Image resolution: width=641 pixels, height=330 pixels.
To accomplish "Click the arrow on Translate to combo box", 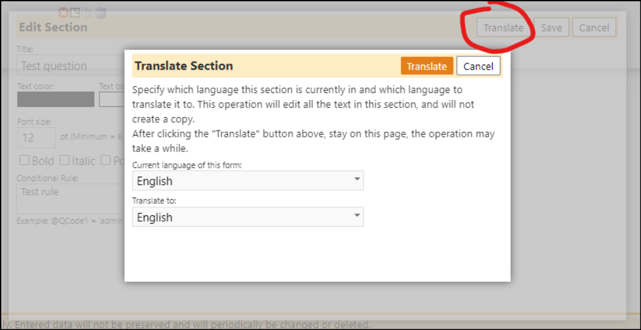I will [x=357, y=215].
